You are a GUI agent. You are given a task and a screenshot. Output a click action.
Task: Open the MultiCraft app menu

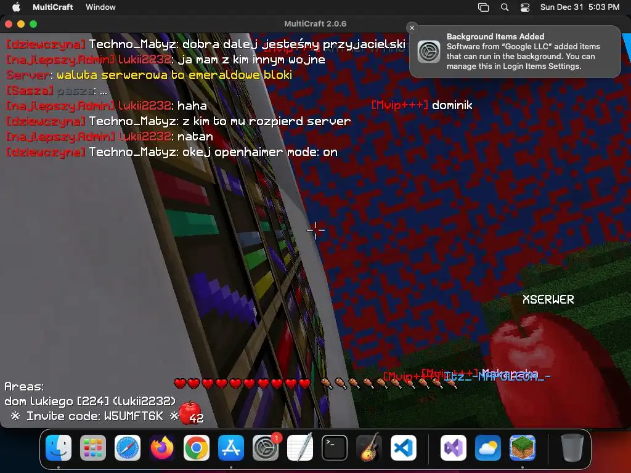point(53,7)
